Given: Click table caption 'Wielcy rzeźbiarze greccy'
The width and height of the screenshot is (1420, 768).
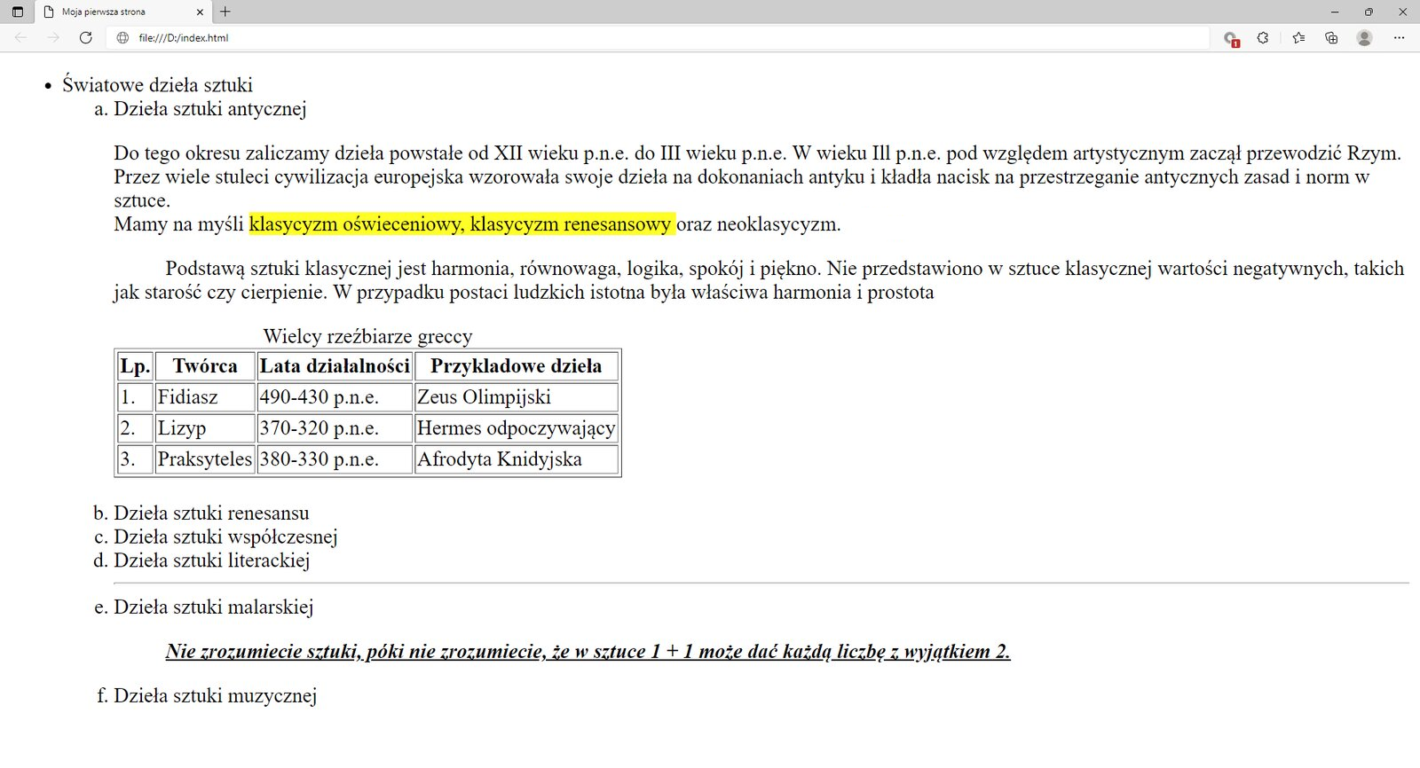Looking at the screenshot, I should click(367, 336).
